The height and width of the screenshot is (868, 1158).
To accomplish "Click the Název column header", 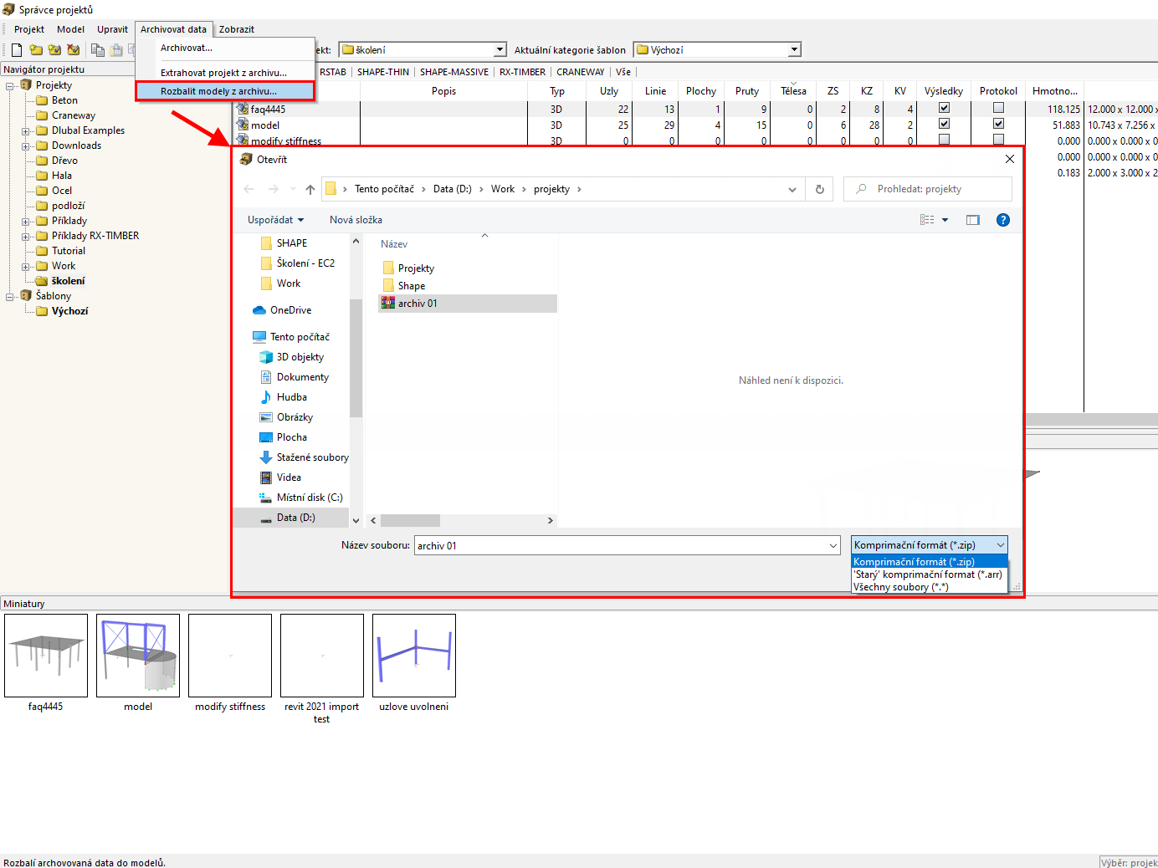I will pyautogui.click(x=394, y=244).
